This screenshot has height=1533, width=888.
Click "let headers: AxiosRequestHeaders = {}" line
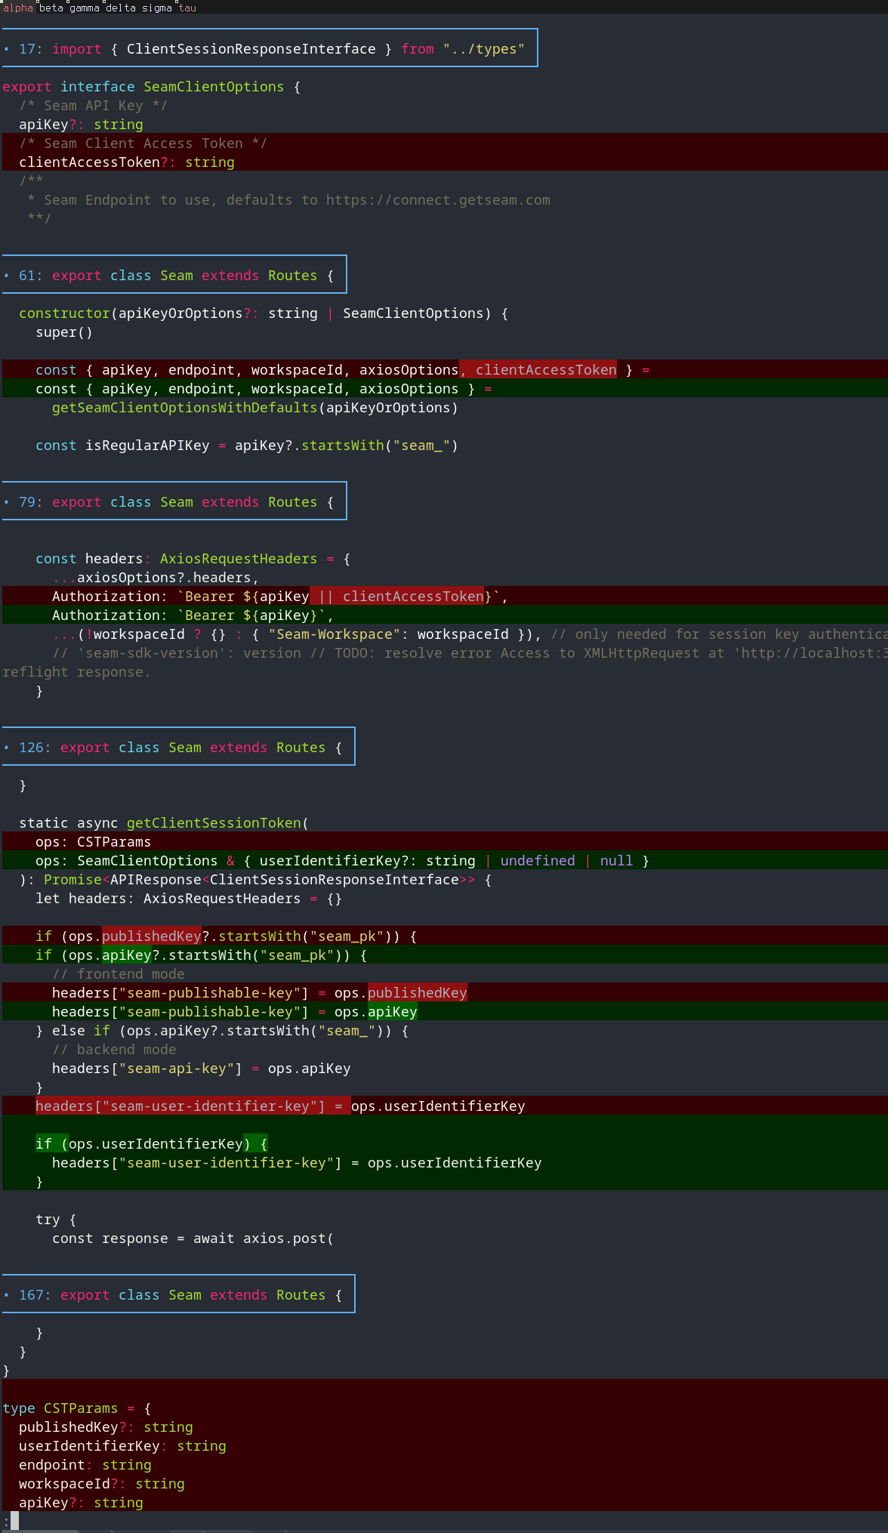pos(189,899)
